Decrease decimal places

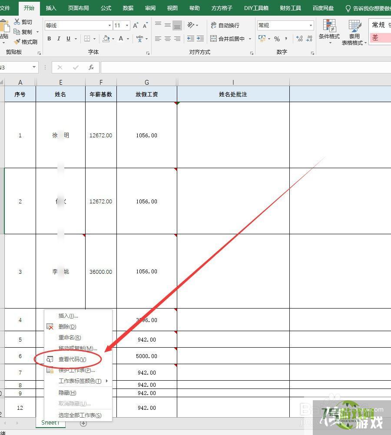pyautogui.click(x=309, y=39)
